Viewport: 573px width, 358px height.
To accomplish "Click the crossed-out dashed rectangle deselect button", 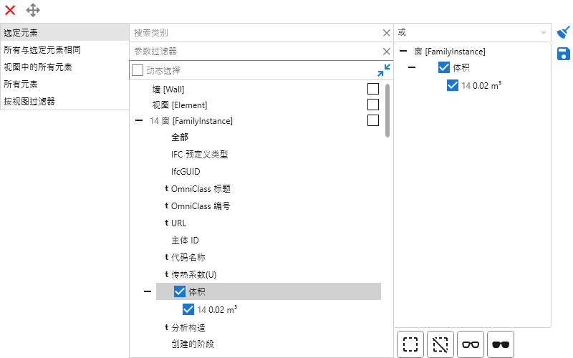I will click(x=440, y=344).
